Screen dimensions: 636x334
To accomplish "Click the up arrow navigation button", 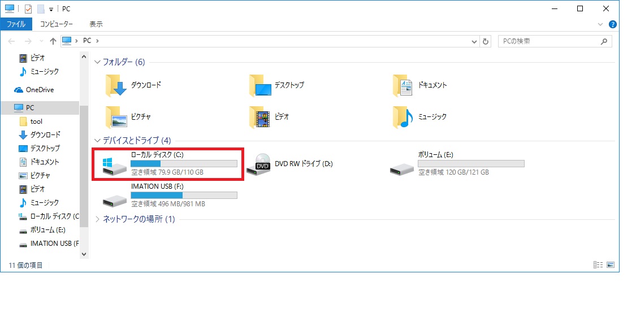I will [53, 41].
